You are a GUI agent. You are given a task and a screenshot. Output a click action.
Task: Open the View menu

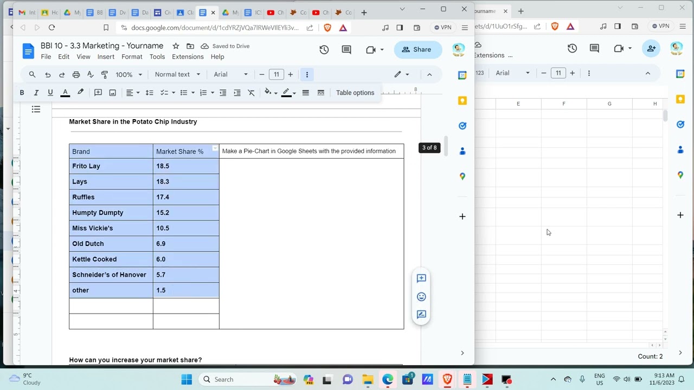tap(83, 56)
